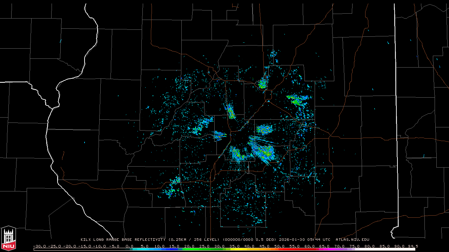Viewport: 449px width, 252px height.
Task: Click the 35.0 scale label
Action: (235, 246)
